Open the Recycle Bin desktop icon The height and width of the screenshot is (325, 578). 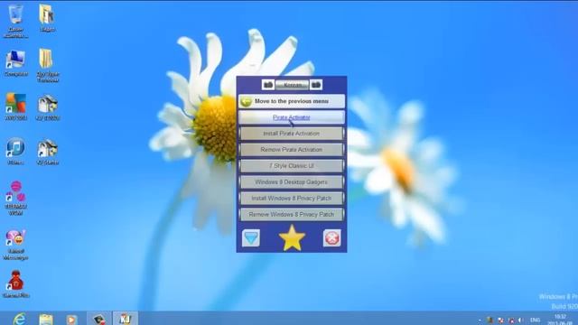[x=15, y=20]
